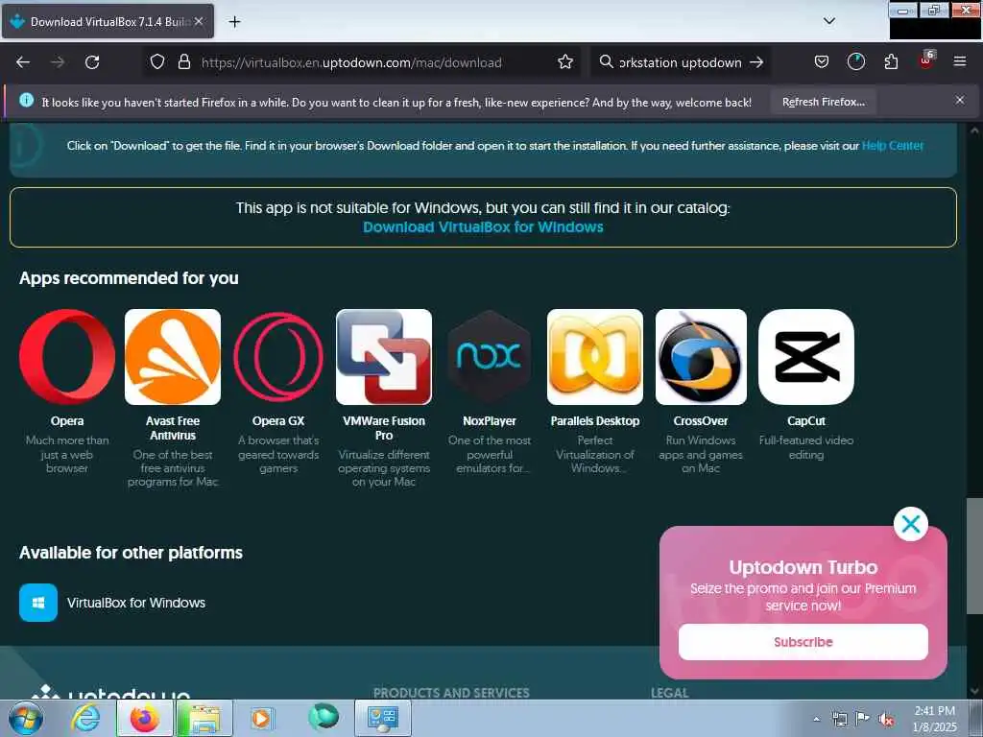The height and width of the screenshot is (737, 983).
Task: Open the Windows Start menu
Action: tap(26, 718)
